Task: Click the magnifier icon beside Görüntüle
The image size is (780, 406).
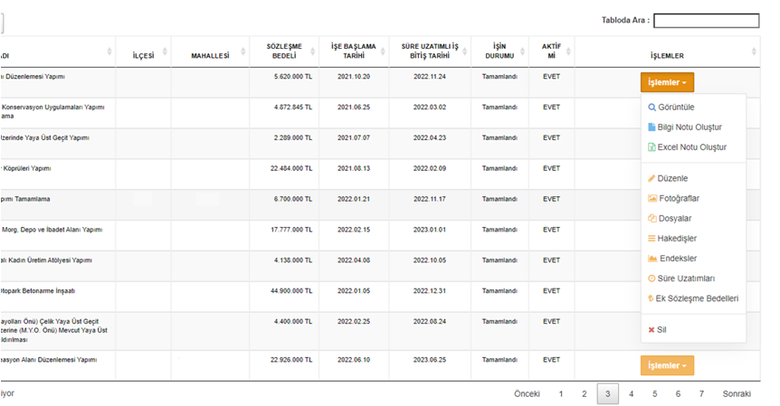Action: coord(652,107)
